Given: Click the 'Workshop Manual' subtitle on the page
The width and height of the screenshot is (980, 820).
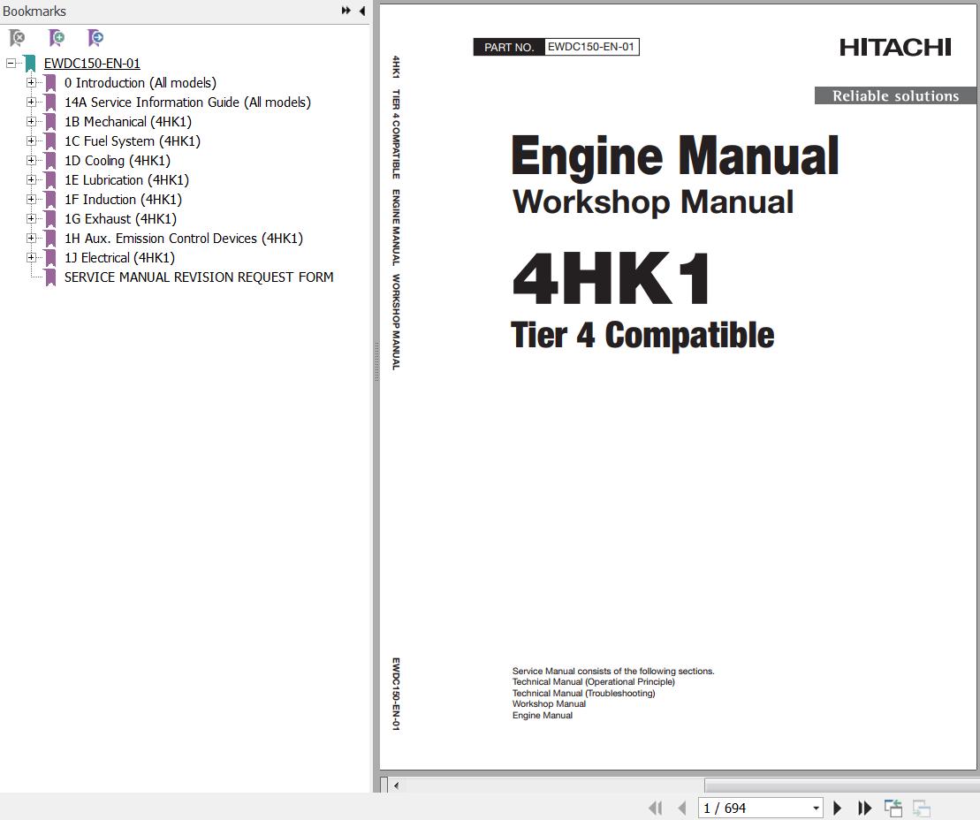Looking at the screenshot, I should coord(652,201).
